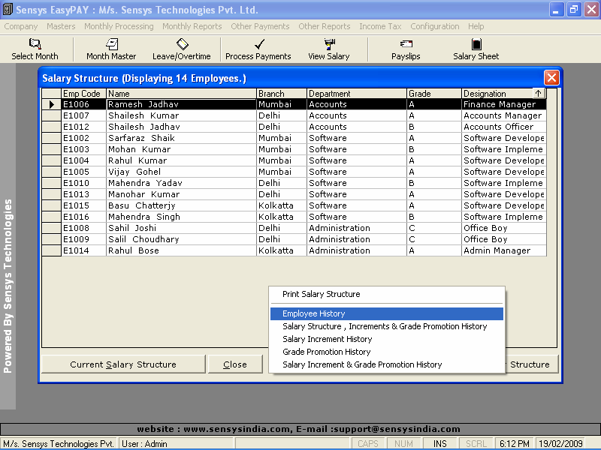Close the Salary Structure dialog
Screen dimensions: 601x450
tap(551, 78)
